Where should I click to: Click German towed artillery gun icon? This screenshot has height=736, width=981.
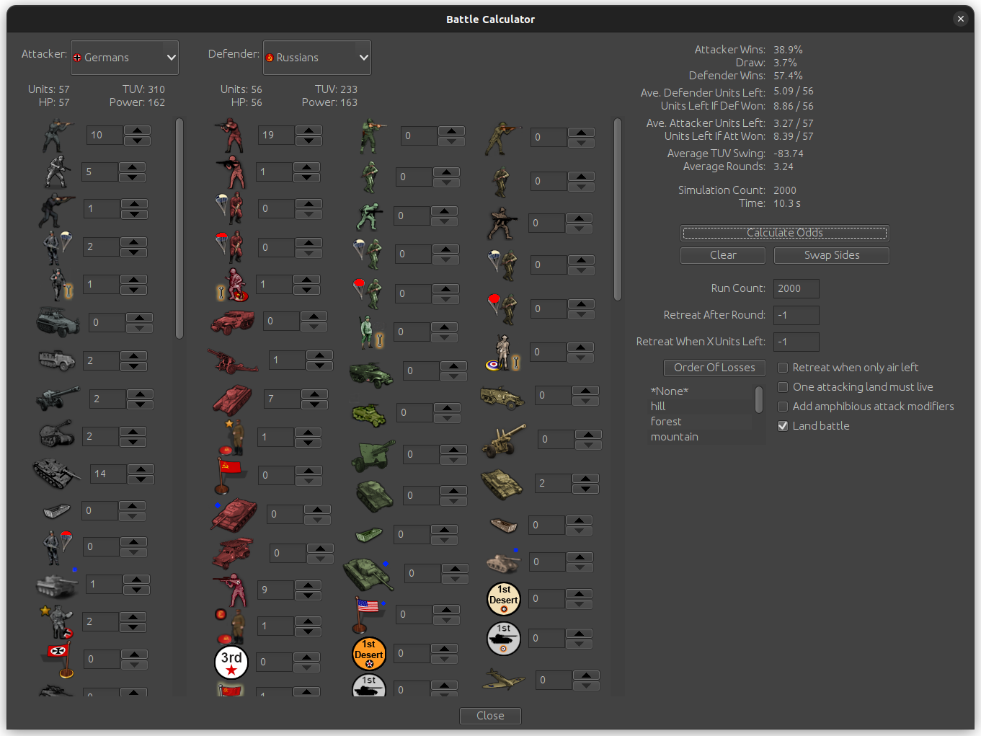58,398
